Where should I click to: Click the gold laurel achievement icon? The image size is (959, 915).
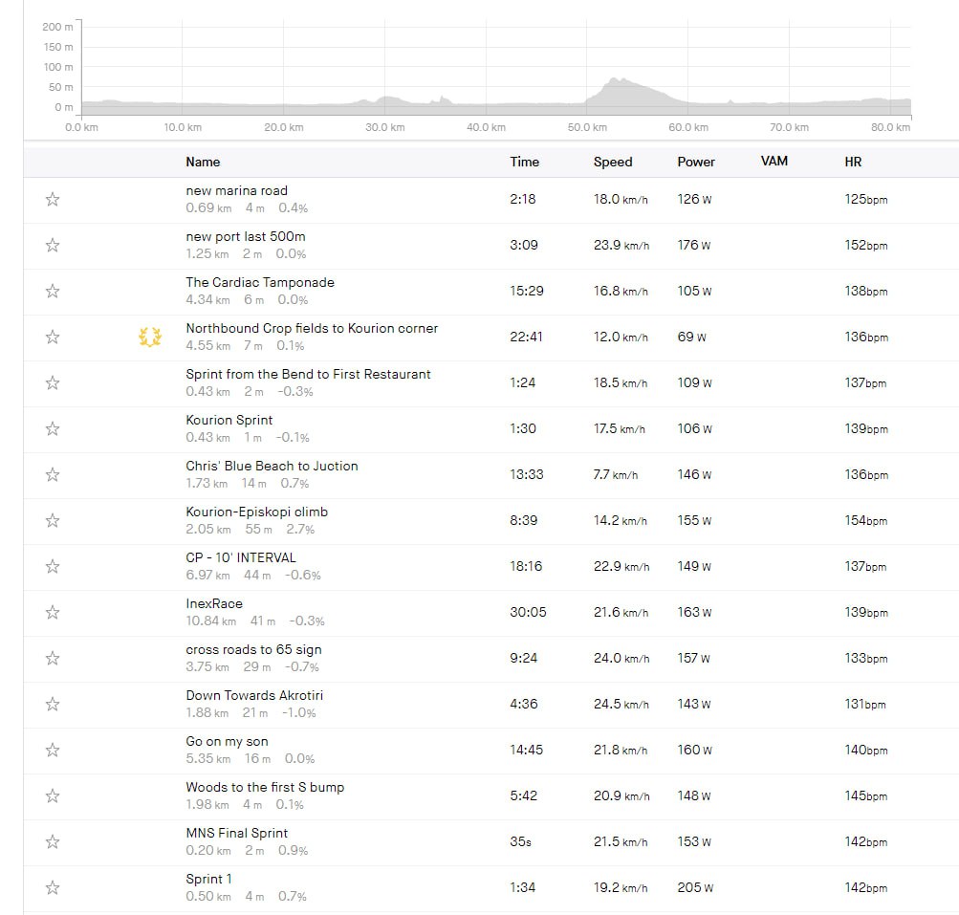pyautogui.click(x=150, y=337)
